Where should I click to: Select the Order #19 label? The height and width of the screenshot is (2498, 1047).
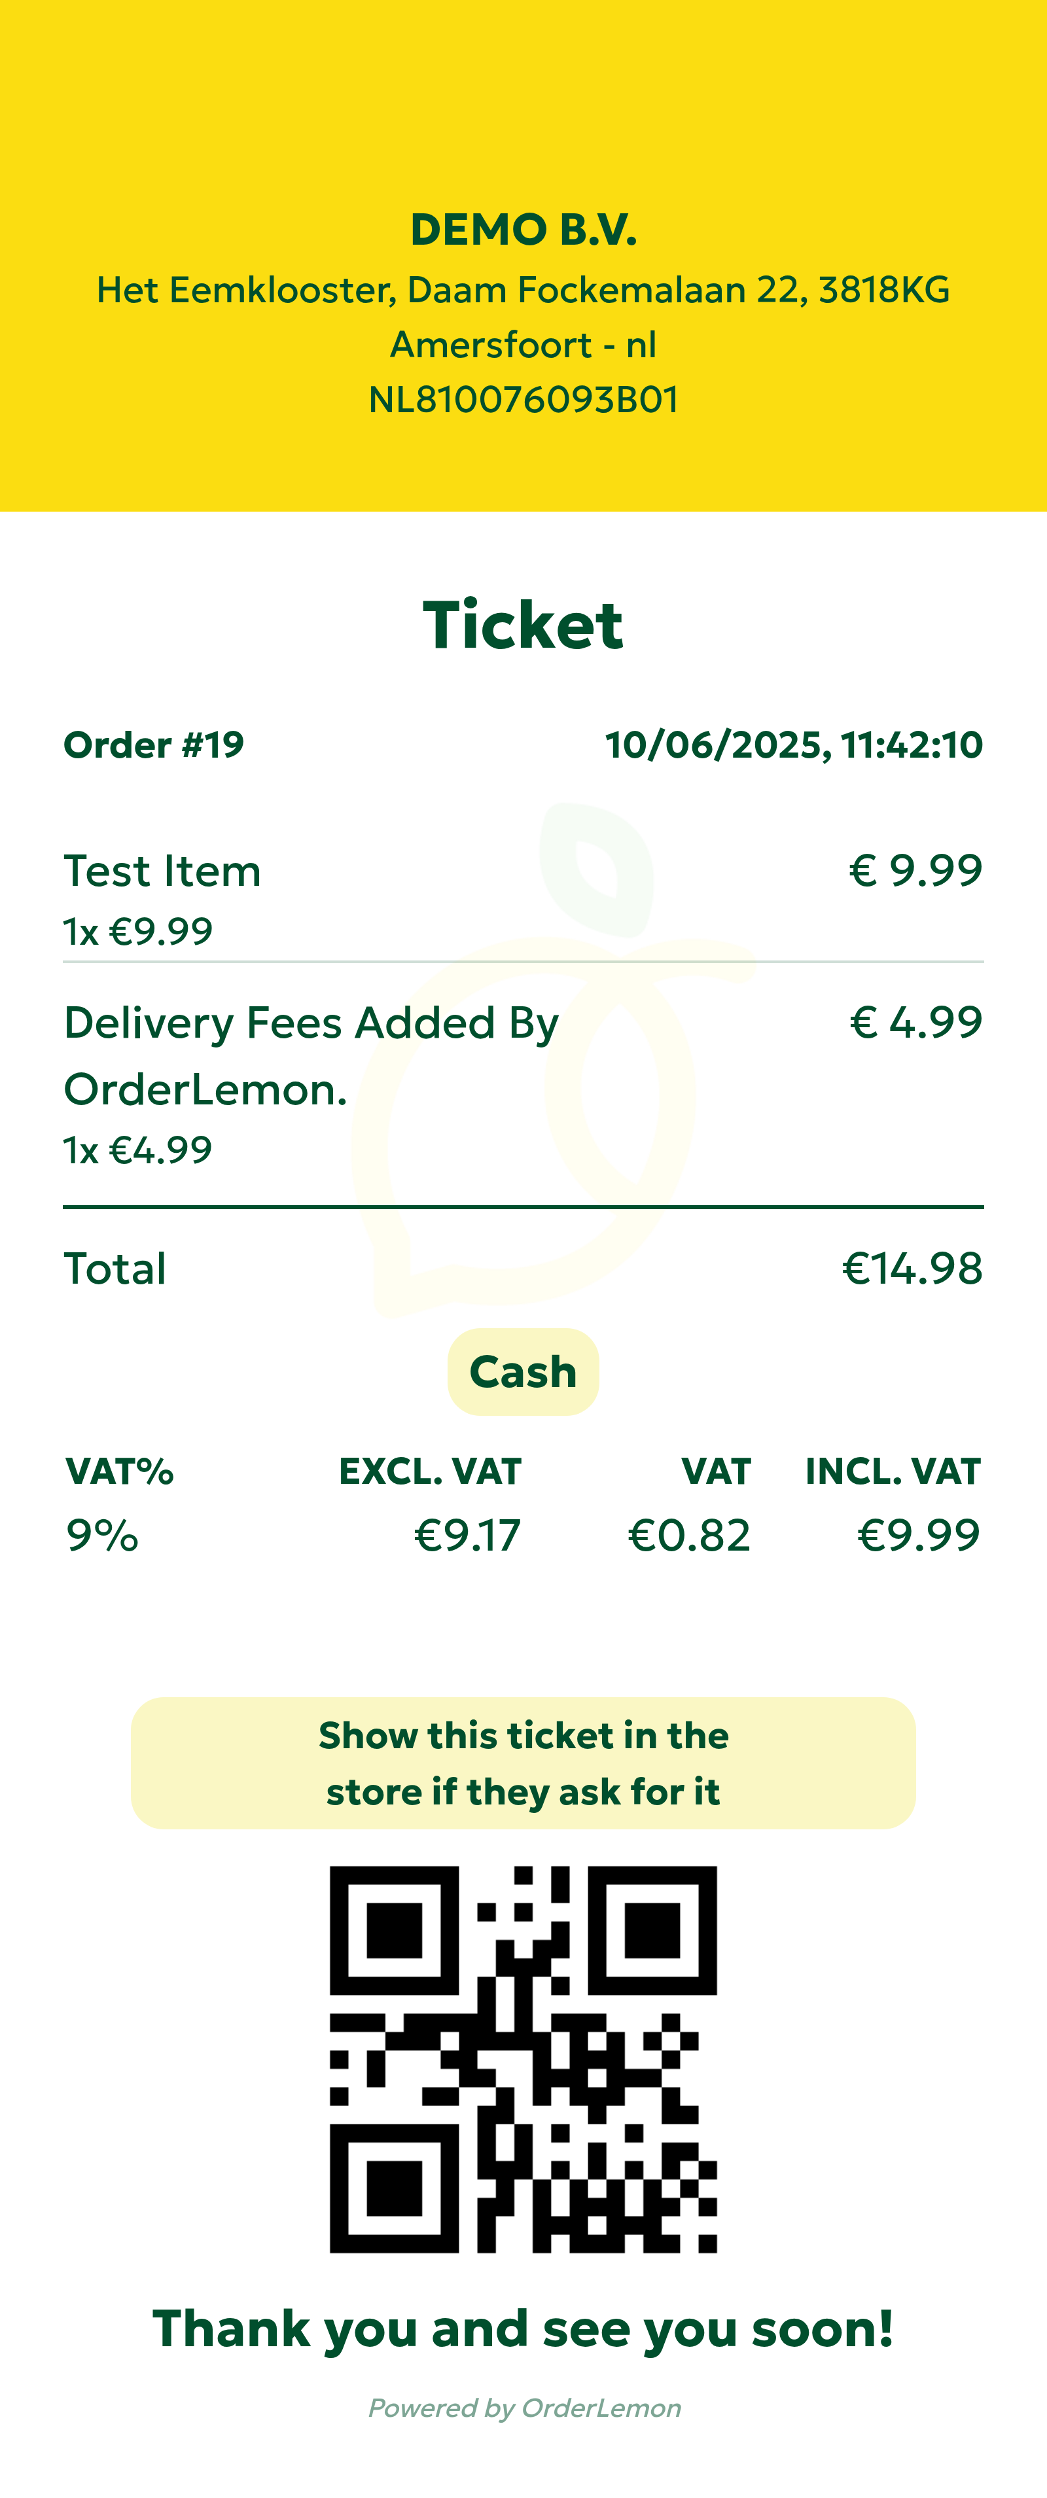tap(154, 745)
